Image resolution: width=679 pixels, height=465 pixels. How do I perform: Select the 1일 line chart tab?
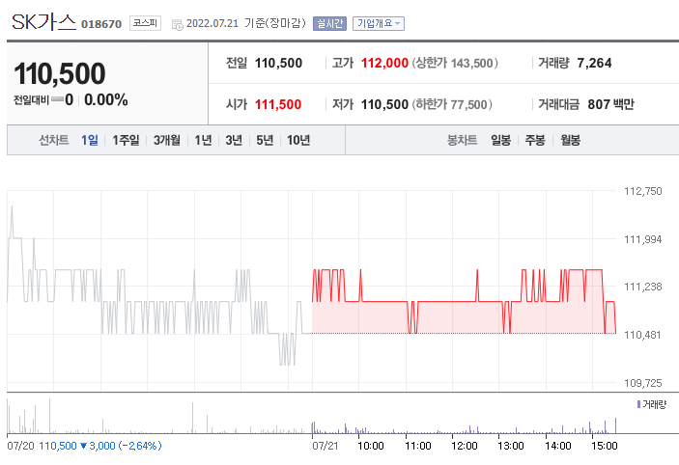coord(90,140)
